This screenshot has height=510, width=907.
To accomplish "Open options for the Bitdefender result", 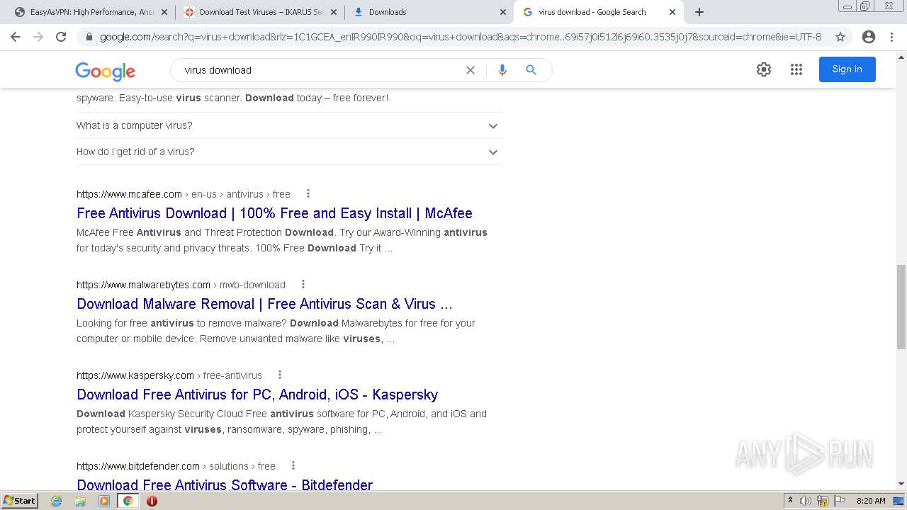I will (293, 465).
